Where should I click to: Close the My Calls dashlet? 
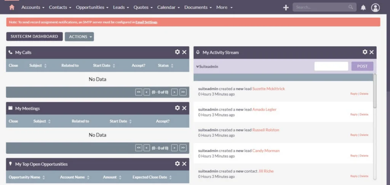(184, 52)
